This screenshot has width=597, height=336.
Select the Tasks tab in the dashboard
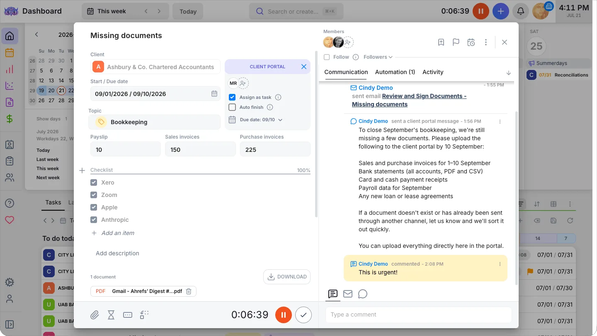tap(53, 202)
